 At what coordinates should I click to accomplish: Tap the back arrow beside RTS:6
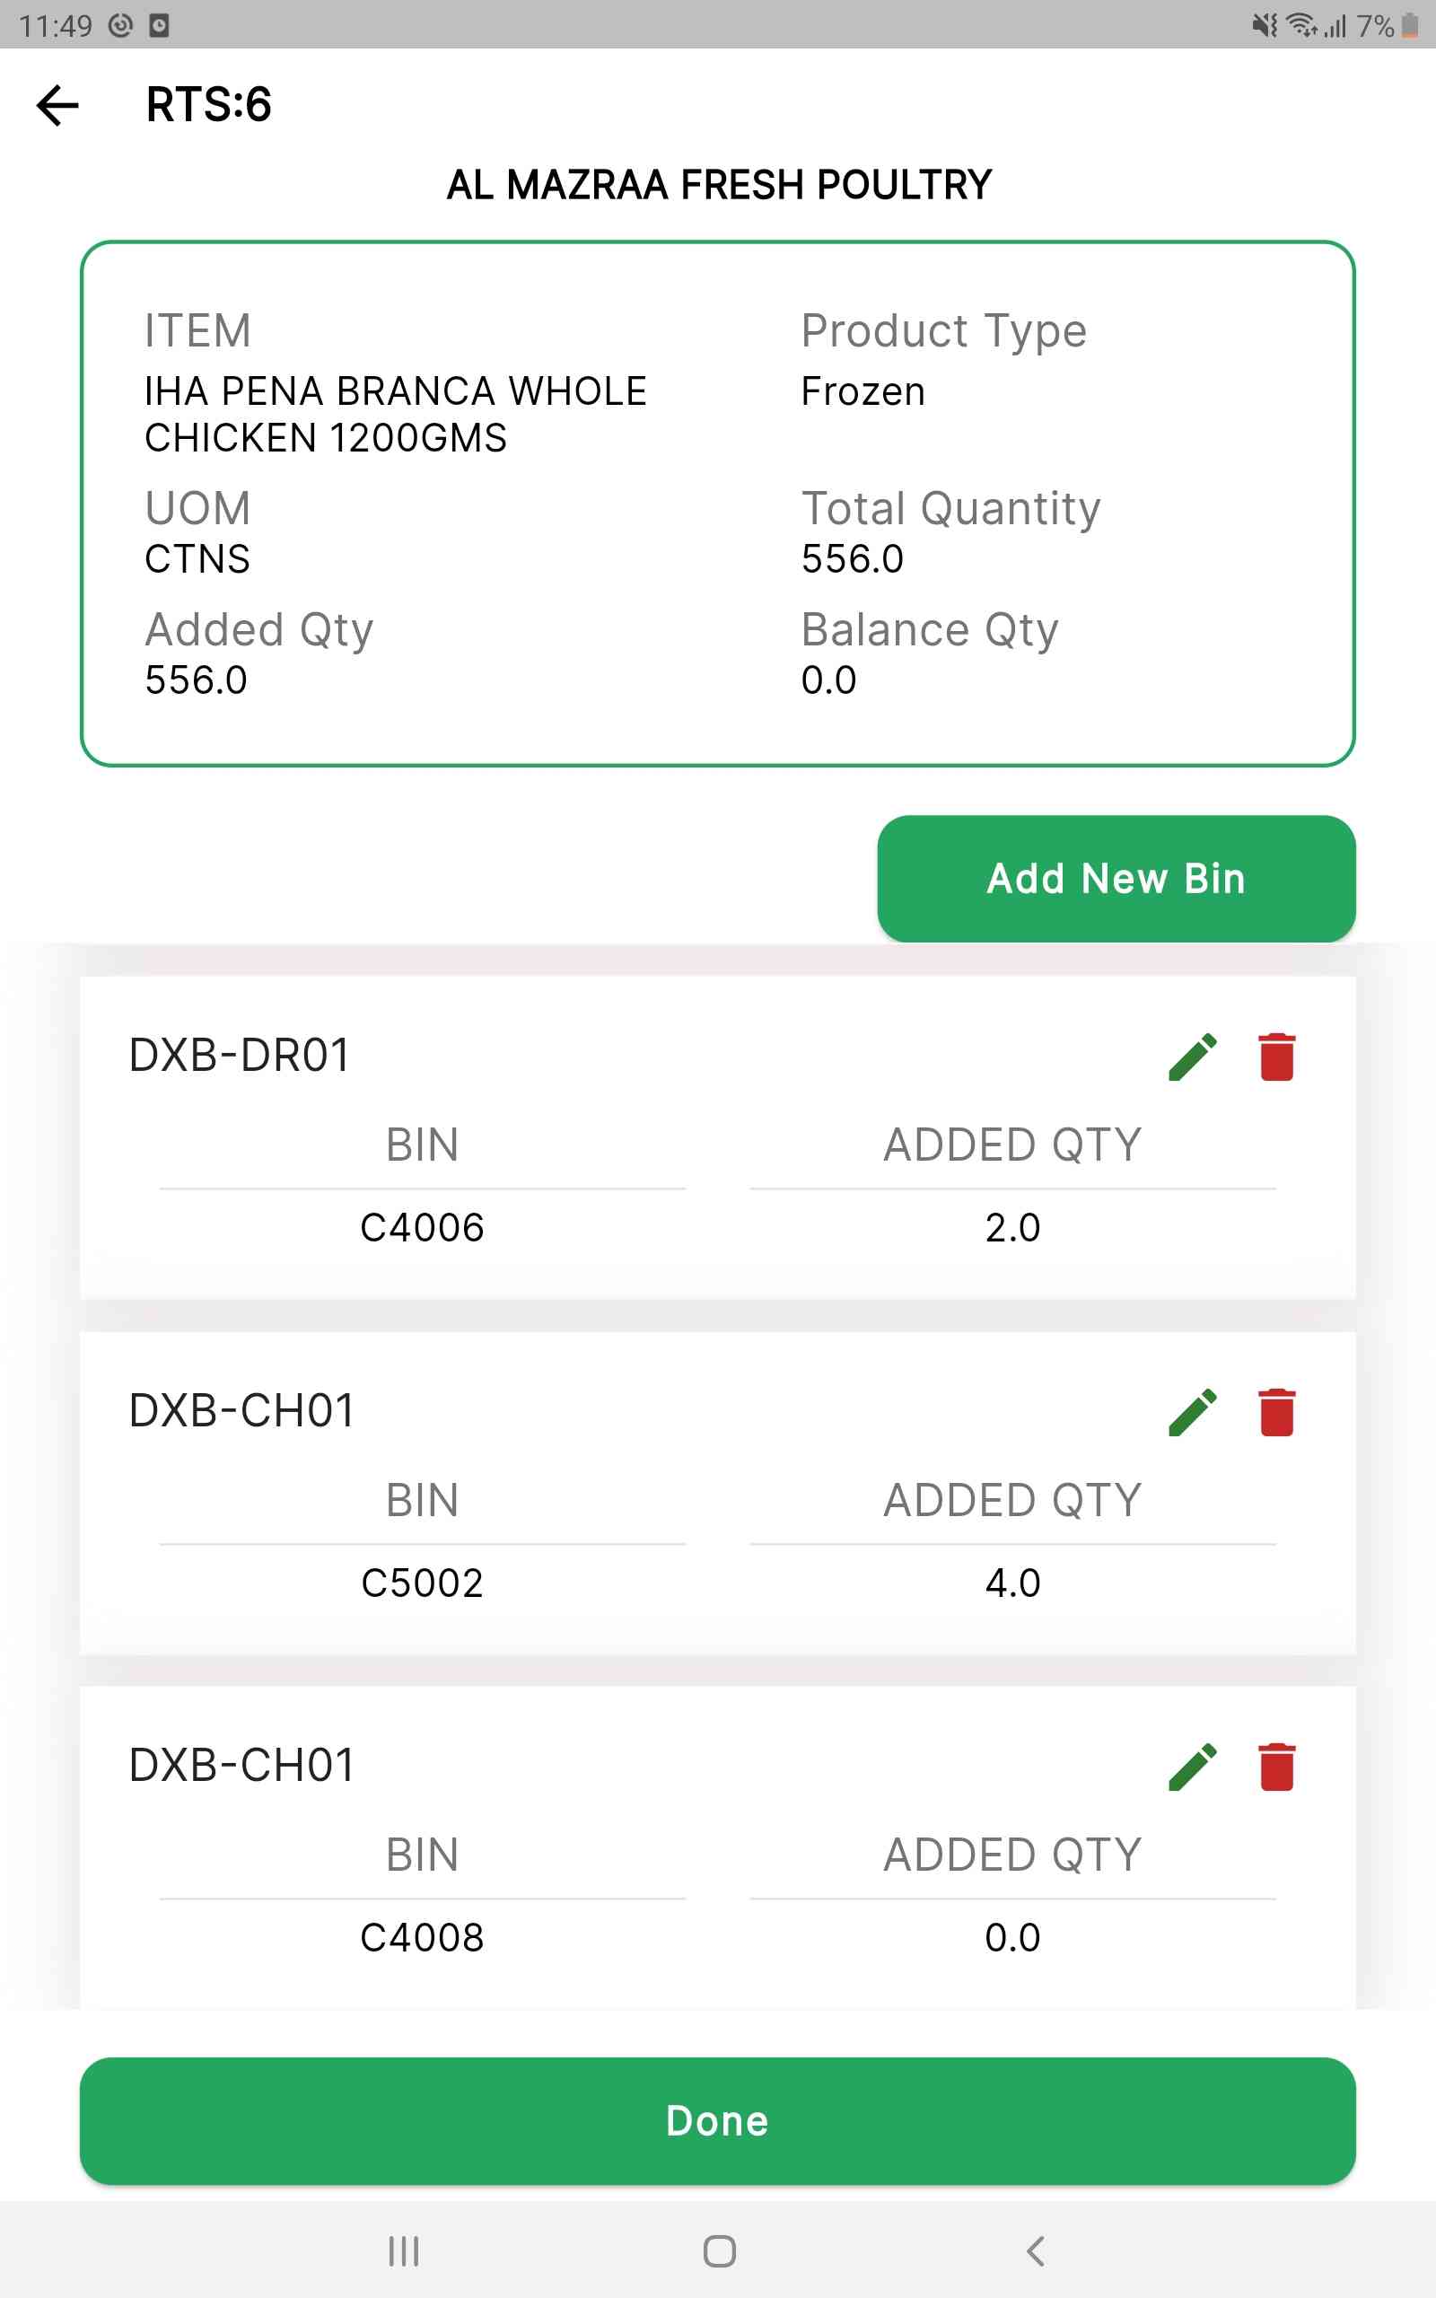[57, 104]
